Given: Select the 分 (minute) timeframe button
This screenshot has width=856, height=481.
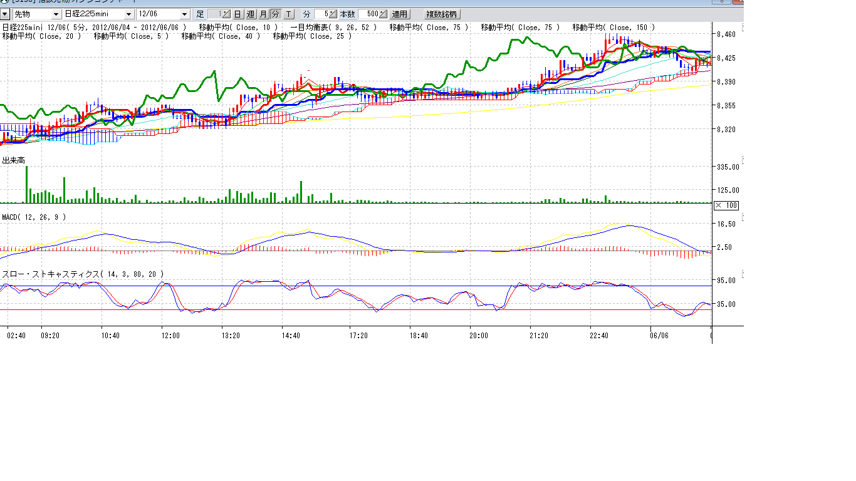Looking at the screenshot, I should pyautogui.click(x=276, y=14).
